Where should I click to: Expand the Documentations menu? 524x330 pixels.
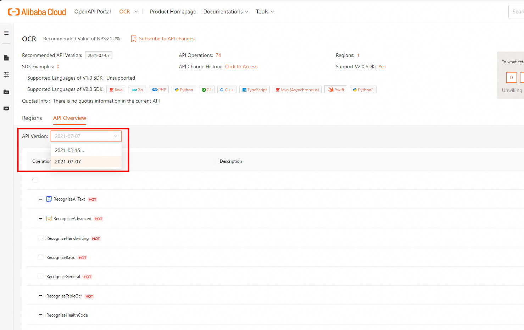[x=226, y=12]
